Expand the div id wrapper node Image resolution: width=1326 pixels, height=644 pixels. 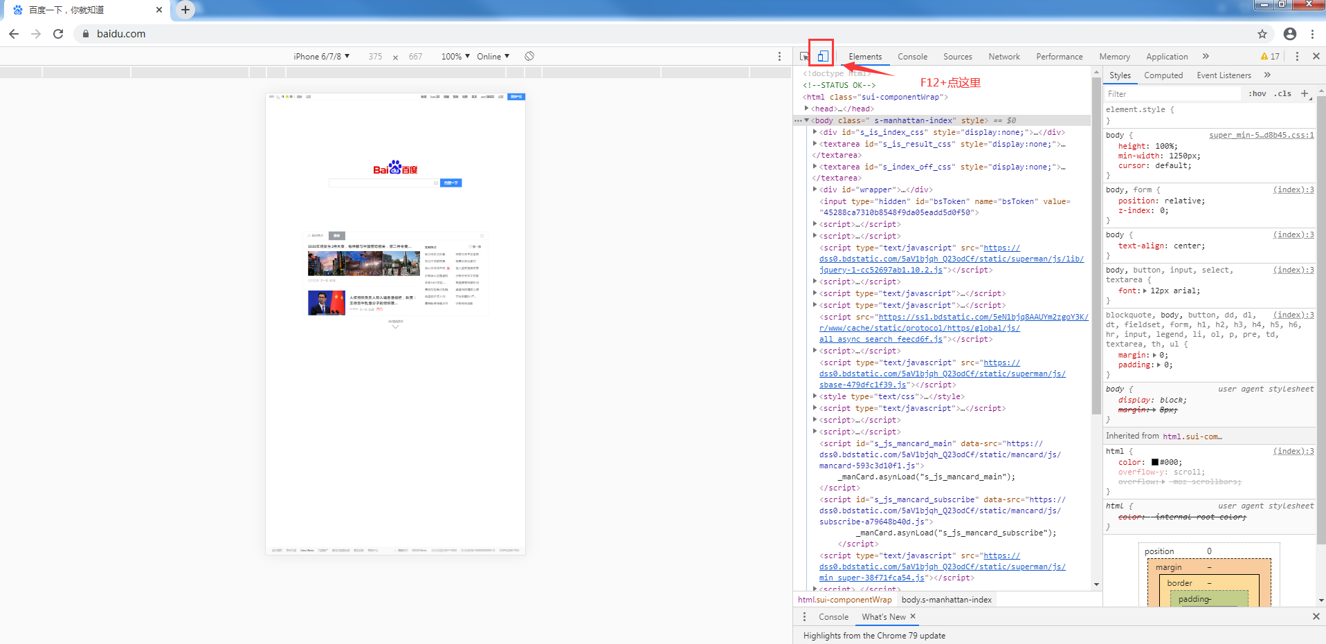pos(815,189)
